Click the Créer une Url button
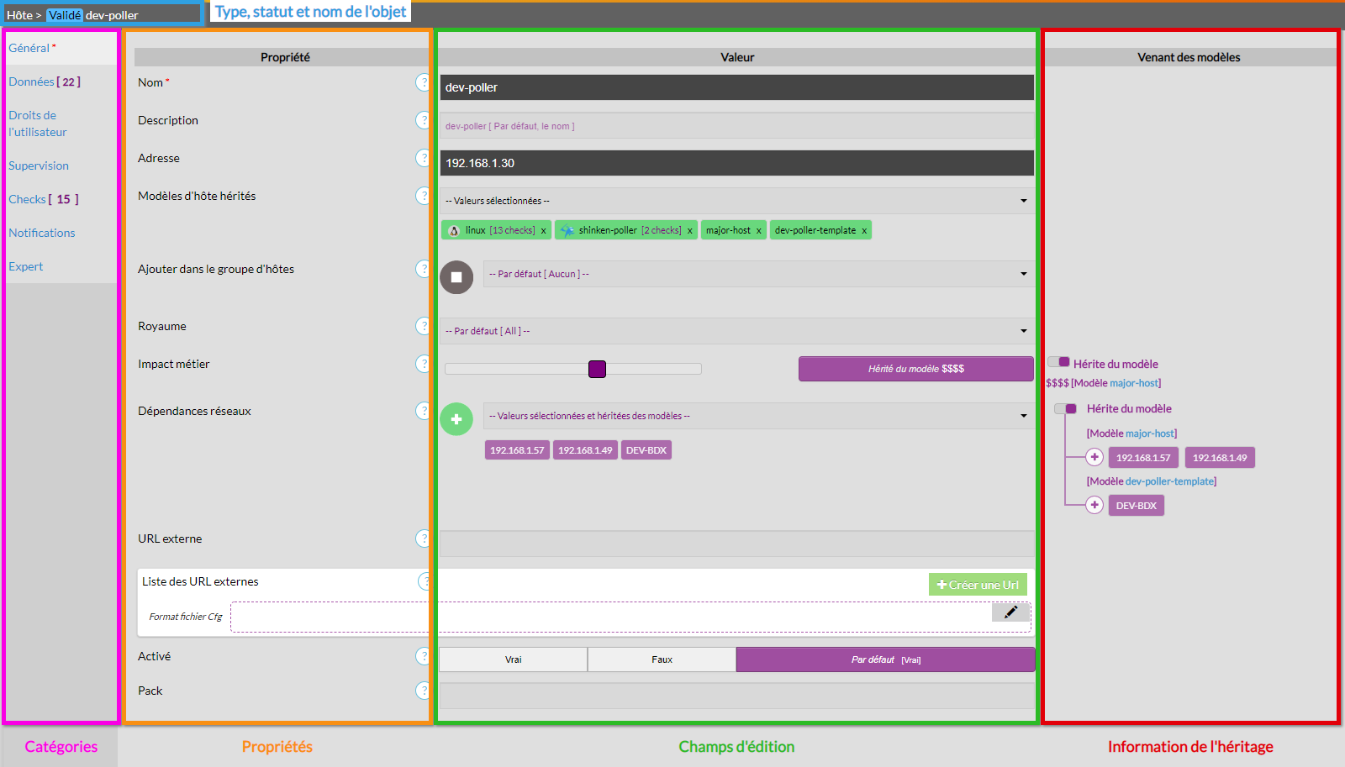This screenshot has width=1345, height=767. pyautogui.click(x=978, y=585)
